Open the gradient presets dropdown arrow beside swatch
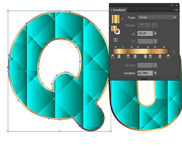Image resolution: width=182 pixels, height=148 pixels. tap(122, 19)
